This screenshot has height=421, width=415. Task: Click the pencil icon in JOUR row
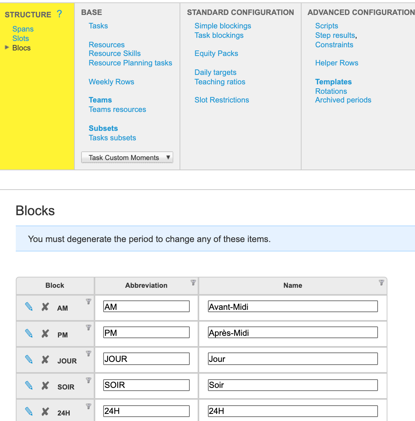[x=29, y=359]
